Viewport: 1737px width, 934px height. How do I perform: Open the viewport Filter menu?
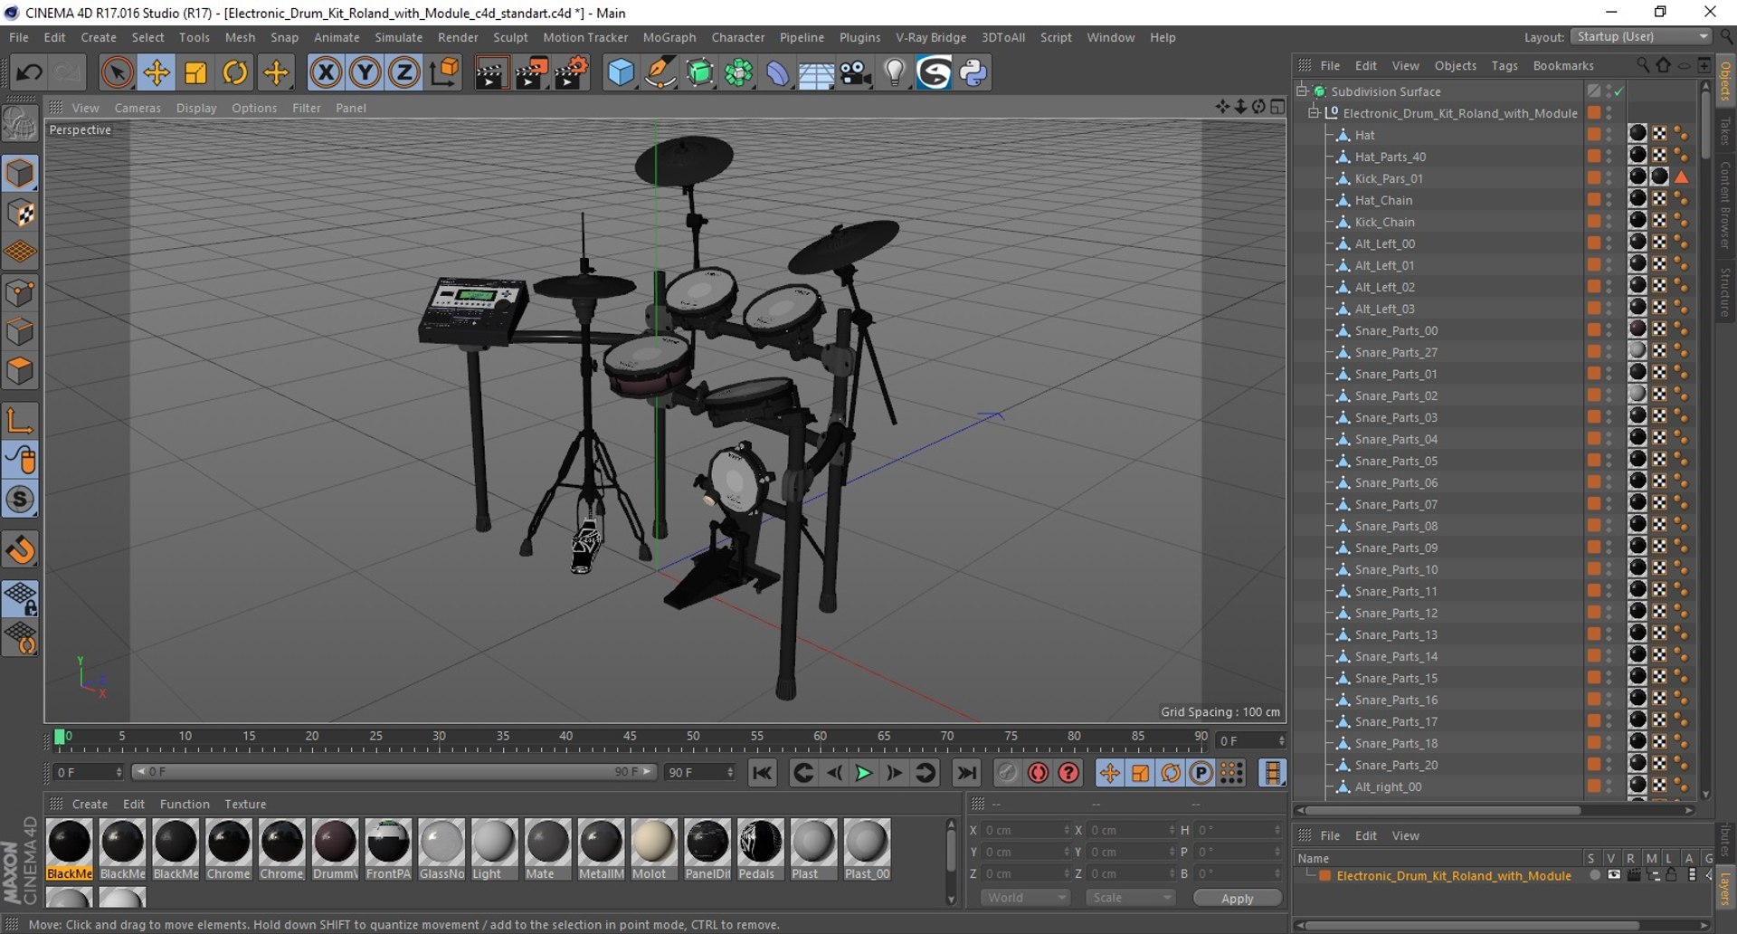coord(306,108)
